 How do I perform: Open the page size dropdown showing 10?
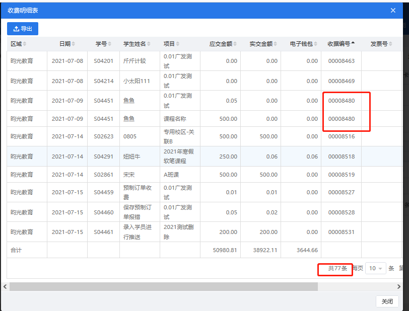tap(376, 268)
